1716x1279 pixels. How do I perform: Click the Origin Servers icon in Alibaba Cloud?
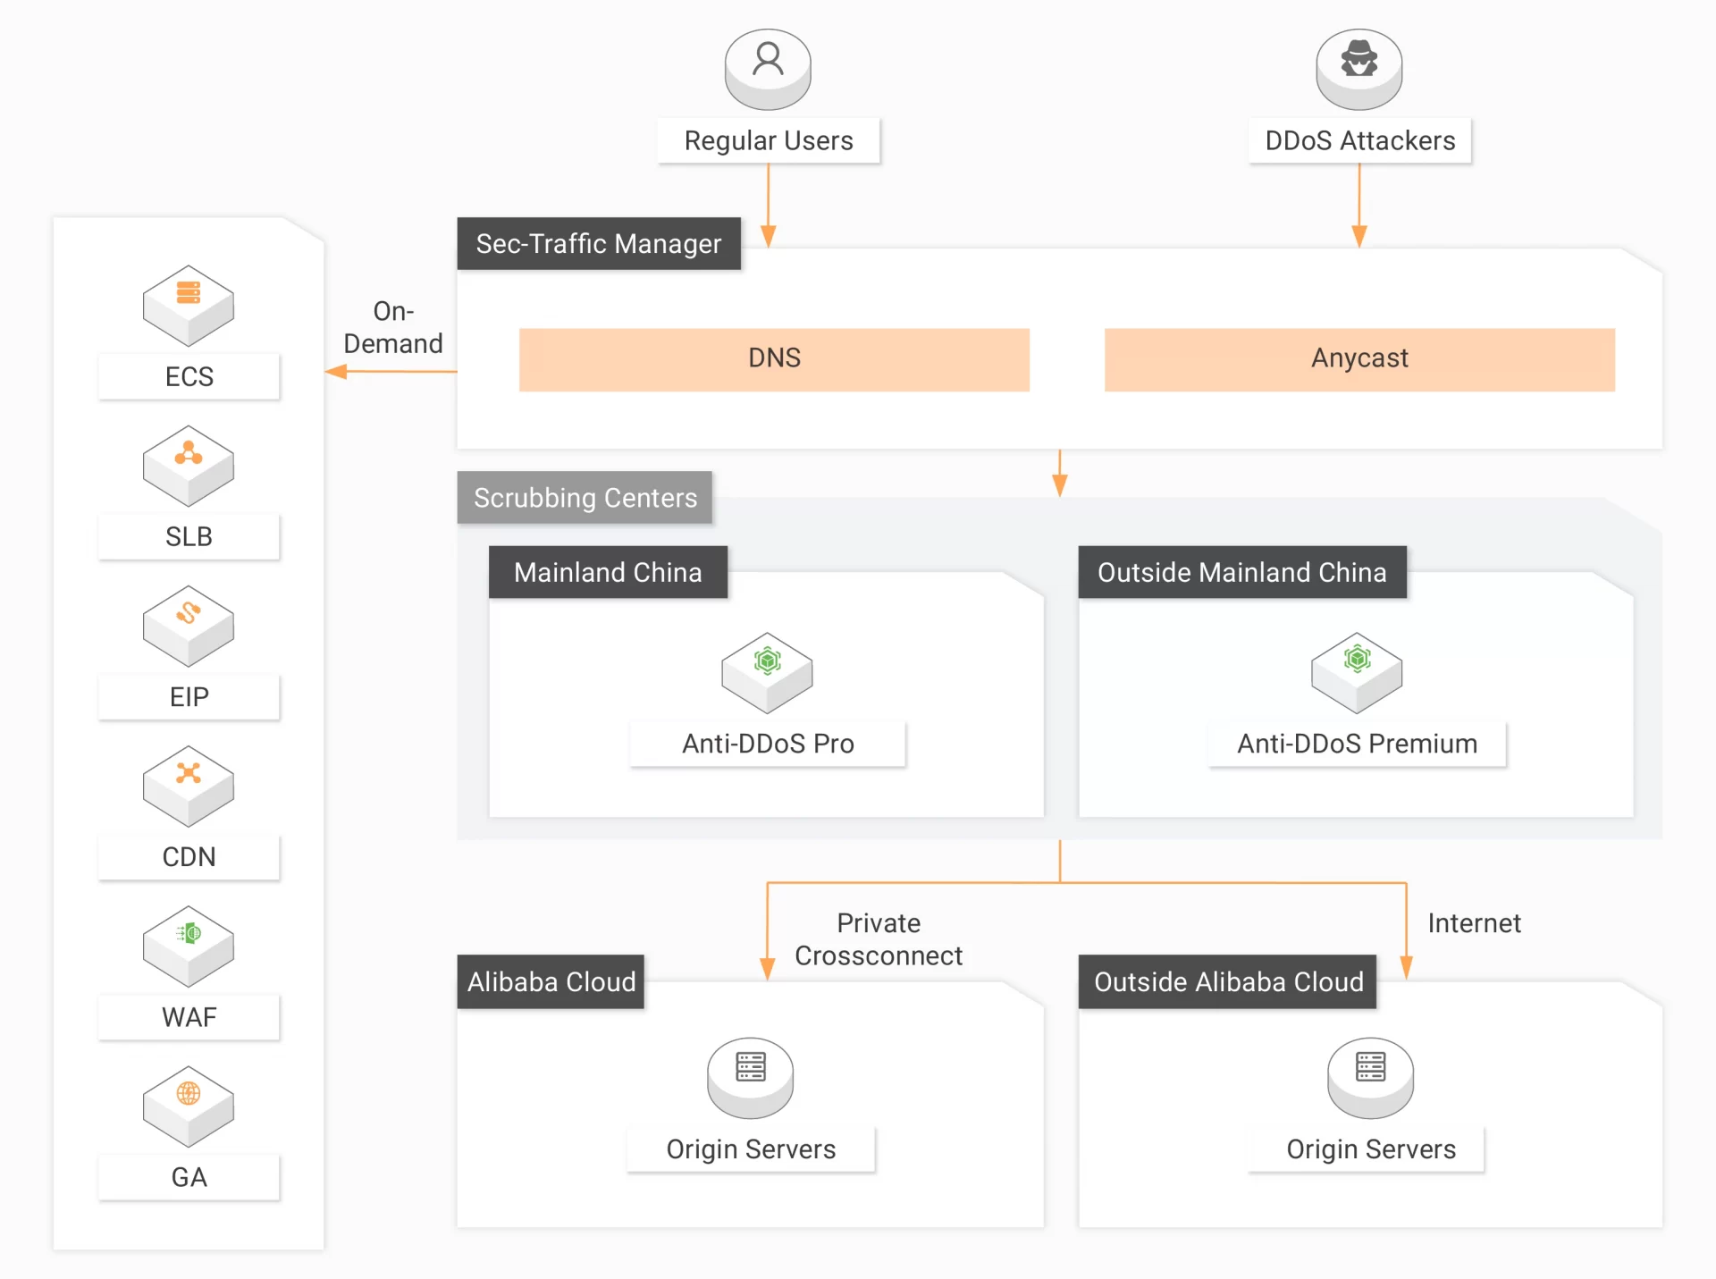tap(750, 1079)
